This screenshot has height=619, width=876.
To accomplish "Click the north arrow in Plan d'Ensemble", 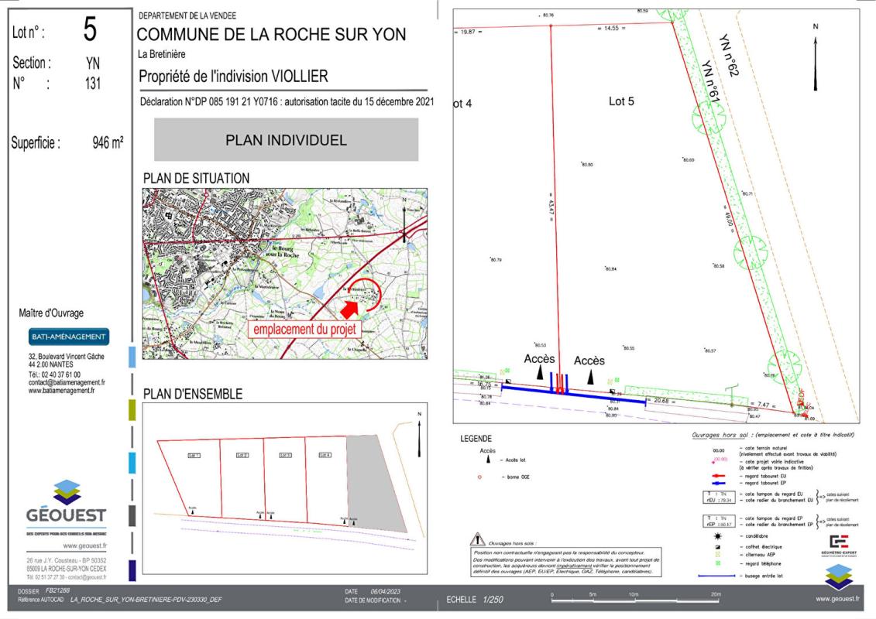I will [x=419, y=436].
